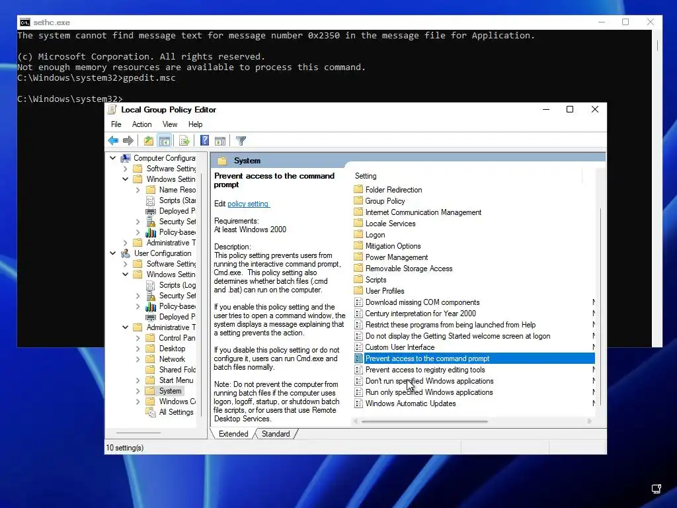Click the Group Policy folder icon in list

click(358, 200)
